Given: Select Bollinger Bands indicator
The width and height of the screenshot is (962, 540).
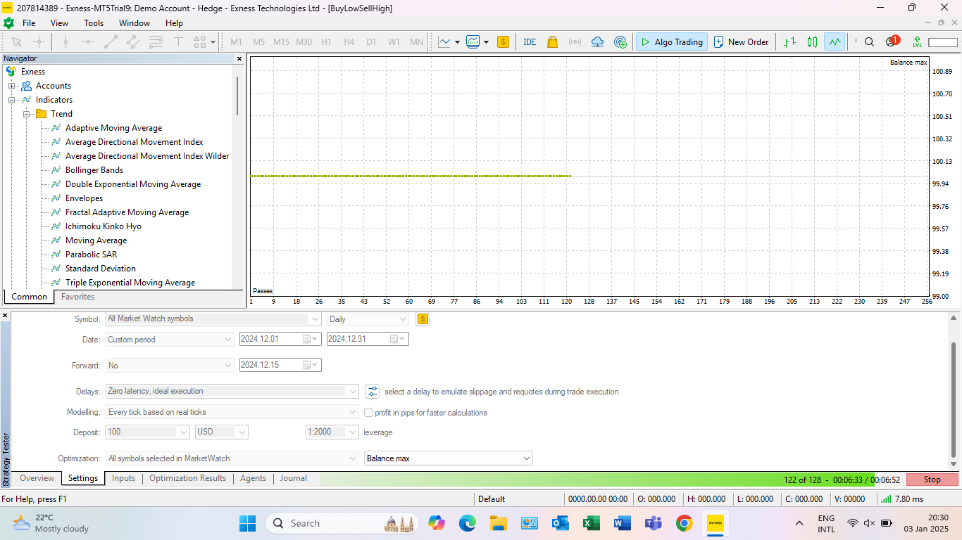Looking at the screenshot, I should tap(94, 170).
